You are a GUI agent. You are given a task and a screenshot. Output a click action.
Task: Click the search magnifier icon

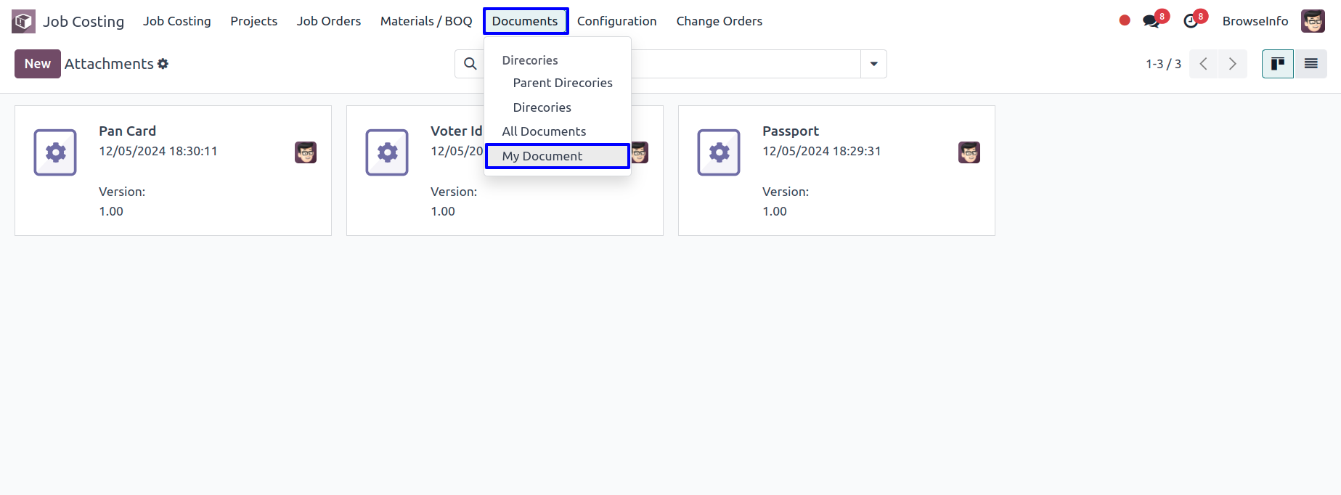(x=470, y=64)
